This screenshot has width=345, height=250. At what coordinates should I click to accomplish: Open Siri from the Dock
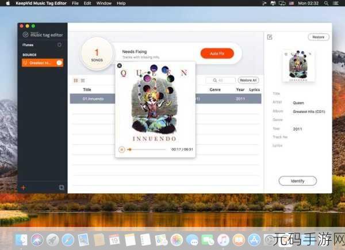tap(37, 240)
